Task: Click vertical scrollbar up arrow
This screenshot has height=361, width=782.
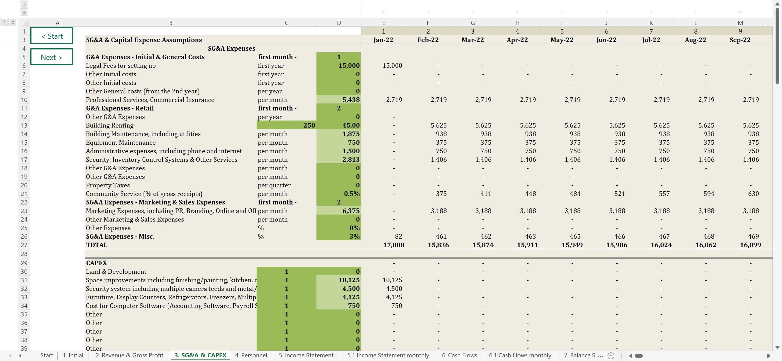Action: tap(777, 4)
